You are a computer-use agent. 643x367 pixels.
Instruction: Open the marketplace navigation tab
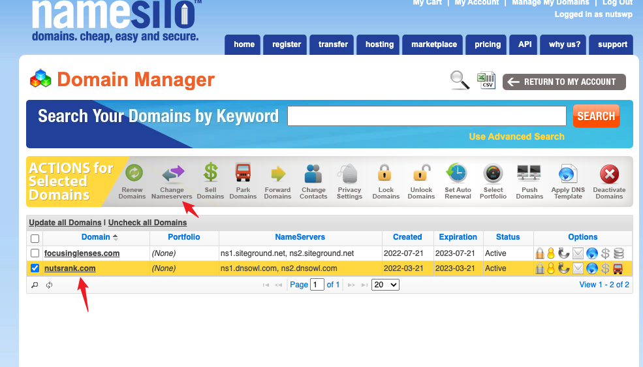click(434, 44)
